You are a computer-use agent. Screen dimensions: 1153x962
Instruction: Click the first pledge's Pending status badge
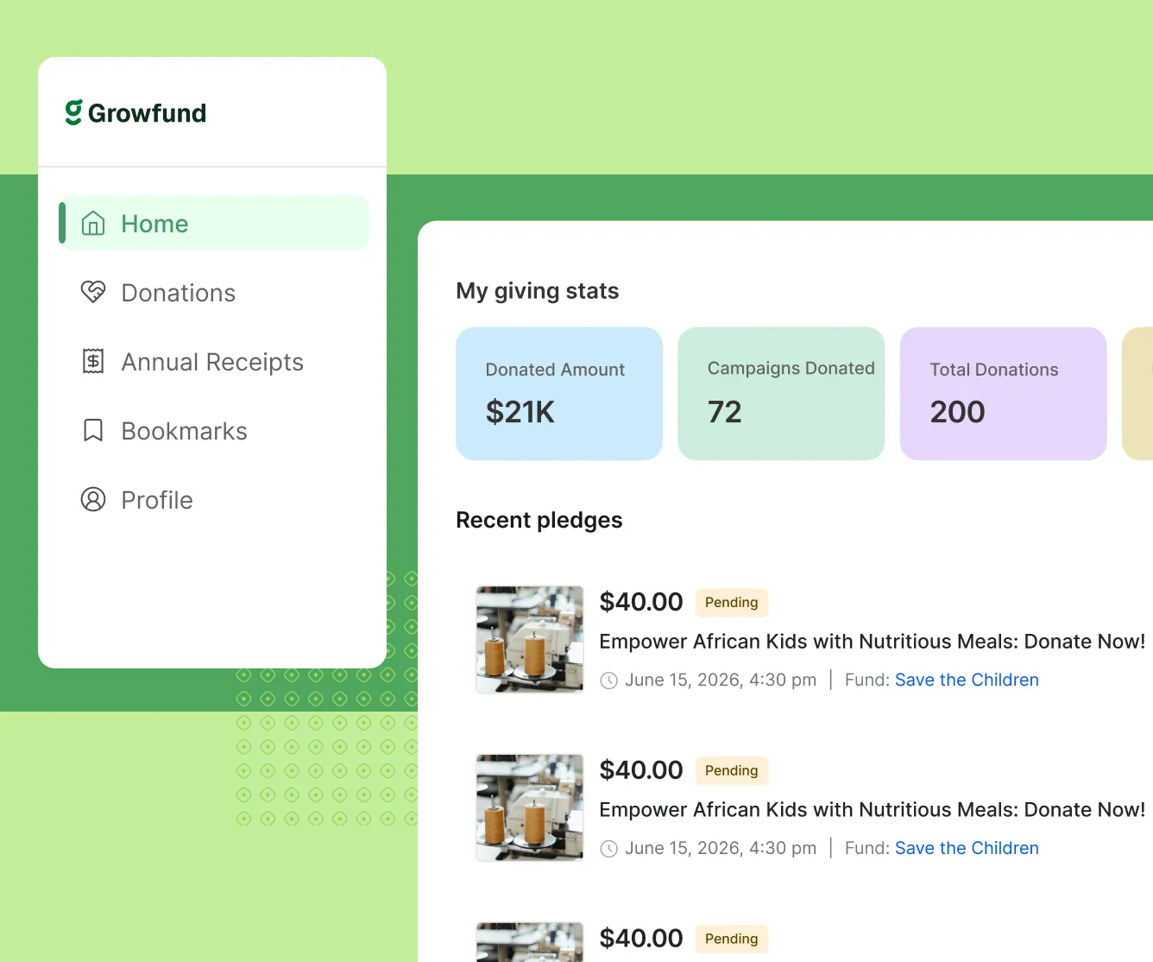731,602
